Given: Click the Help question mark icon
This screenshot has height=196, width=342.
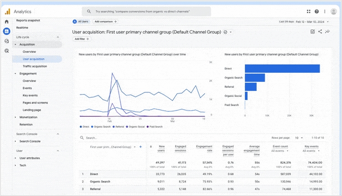Looking at the screenshot, I should (316, 11).
